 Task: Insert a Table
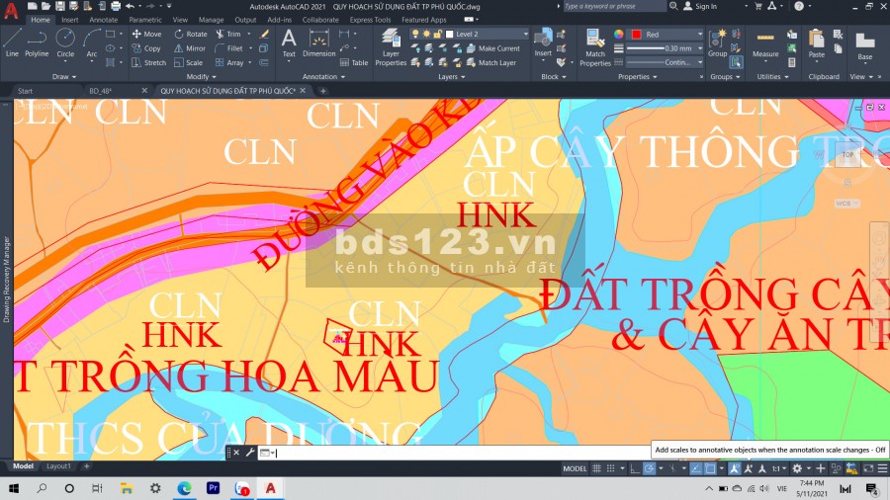[x=354, y=62]
